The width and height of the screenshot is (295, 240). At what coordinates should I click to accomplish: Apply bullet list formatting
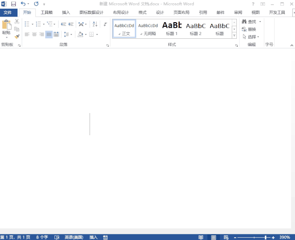tap(27, 24)
